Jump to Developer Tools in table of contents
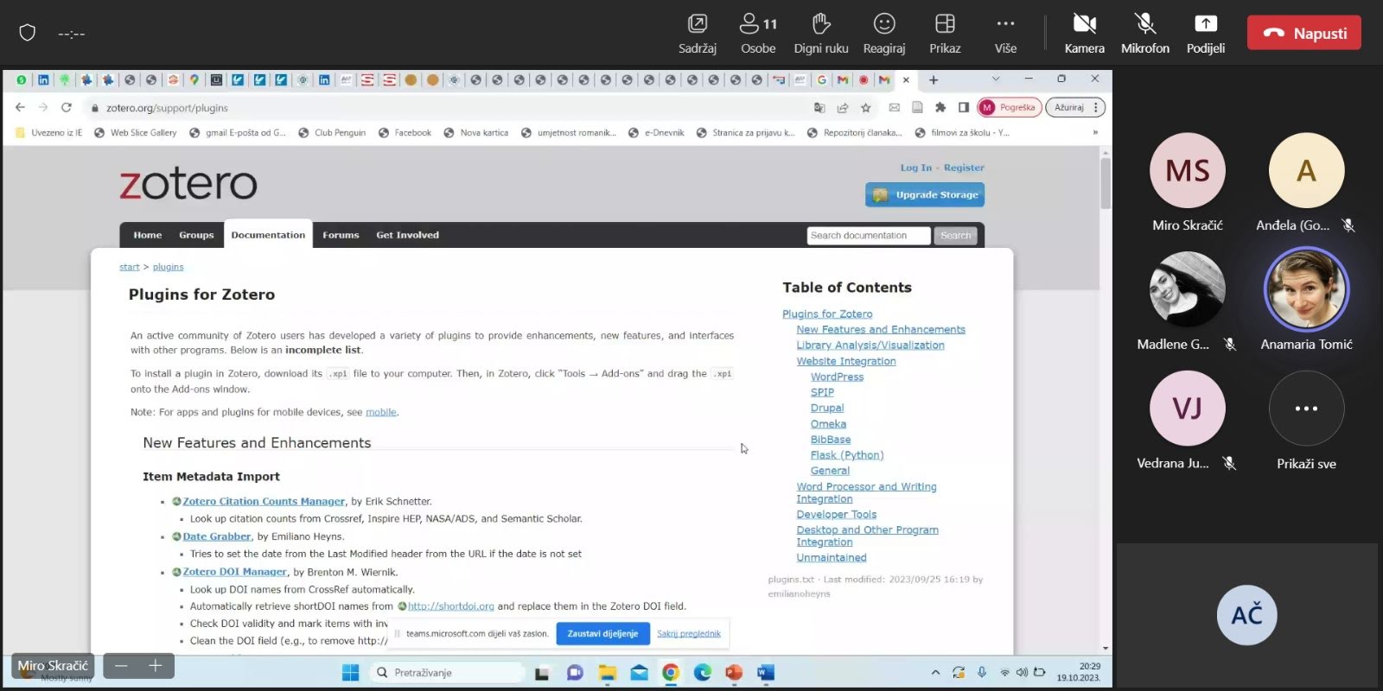The image size is (1383, 691). point(836,514)
